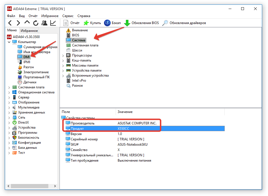The image size is (268, 196).
Task: Select the Электропитание tree item
Action: click(33, 72)
